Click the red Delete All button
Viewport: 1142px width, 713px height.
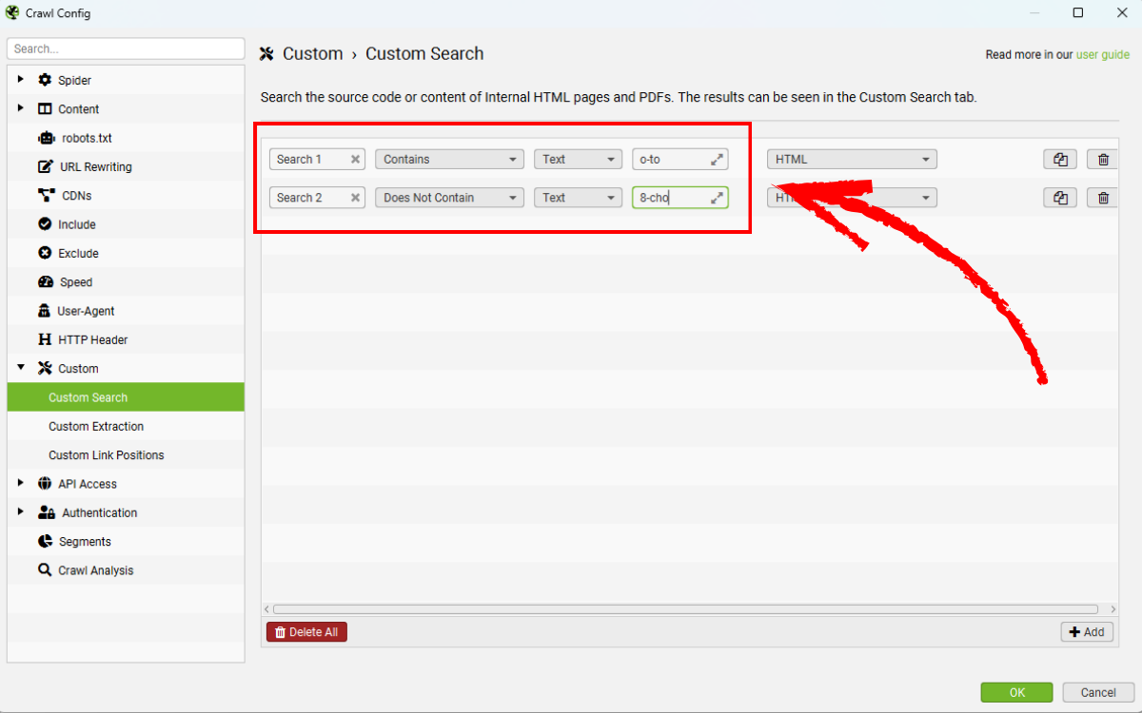click(306, 632)
